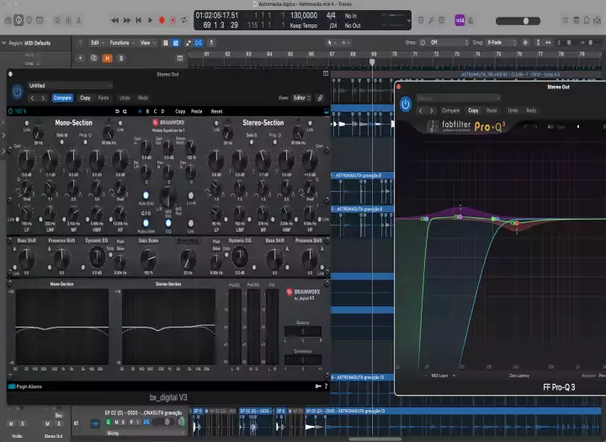Select settings bank C in bx_digital
This screenshot has width=606, height=442.
155,111
